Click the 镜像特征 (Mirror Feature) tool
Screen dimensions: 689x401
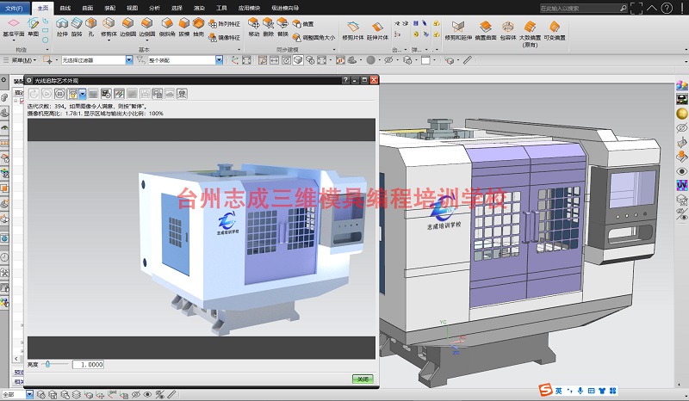coord(225,38)
